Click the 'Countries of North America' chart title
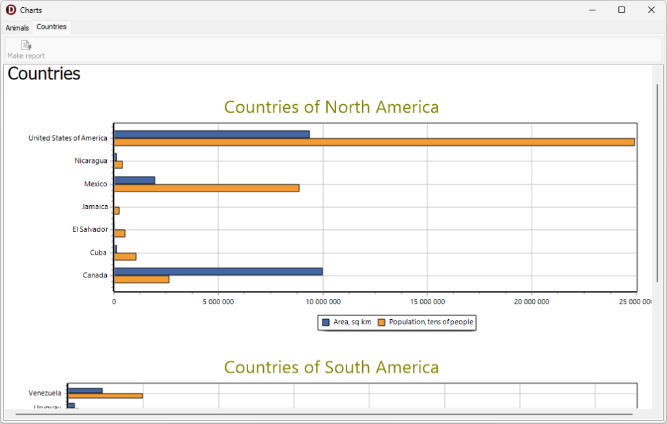The height and width of the screenshot is (424, 667). click(333, 107)
